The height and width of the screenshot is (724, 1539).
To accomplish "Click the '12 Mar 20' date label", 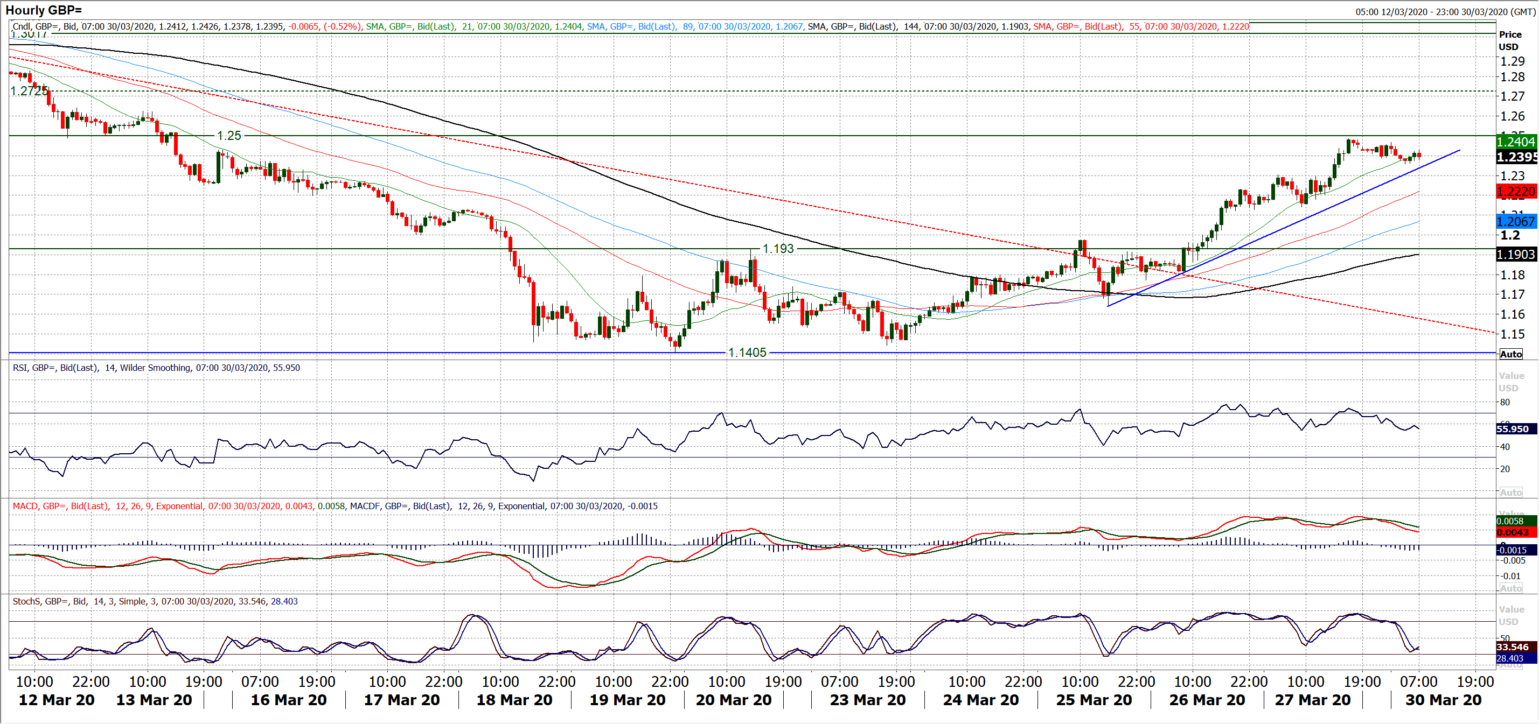I will pos(57,700).
